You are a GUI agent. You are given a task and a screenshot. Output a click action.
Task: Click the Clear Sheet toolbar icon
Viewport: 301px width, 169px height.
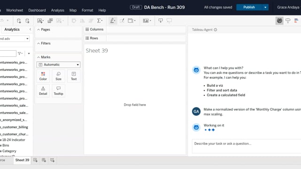(60, 21)
